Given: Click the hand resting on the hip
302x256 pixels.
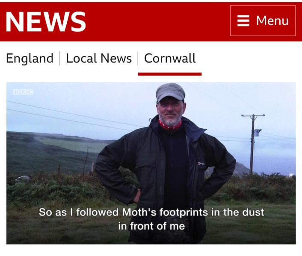Looking at the screenshot, I should pos(137,196).
